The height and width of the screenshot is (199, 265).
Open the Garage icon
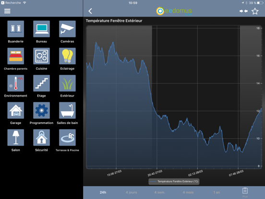(x=16, y=111)
